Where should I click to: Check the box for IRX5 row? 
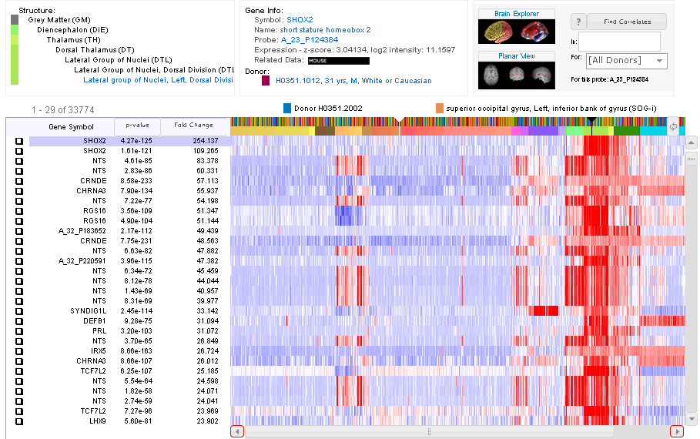pyautogui.click(x=19, y=351)
